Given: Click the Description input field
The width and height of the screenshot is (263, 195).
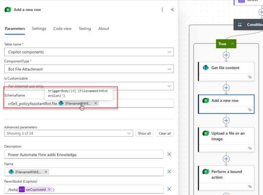Looking at the screenshot, I should pos(84,154).
